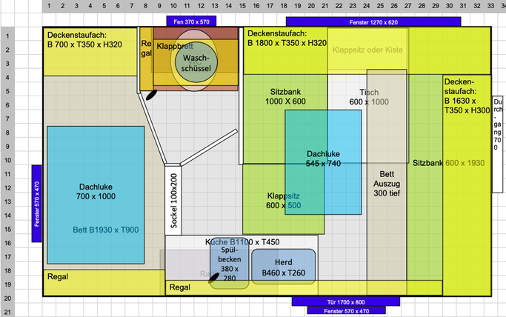Click the black ellipse on the Spülbecken
506x317 pixels.
pos(213,277)
